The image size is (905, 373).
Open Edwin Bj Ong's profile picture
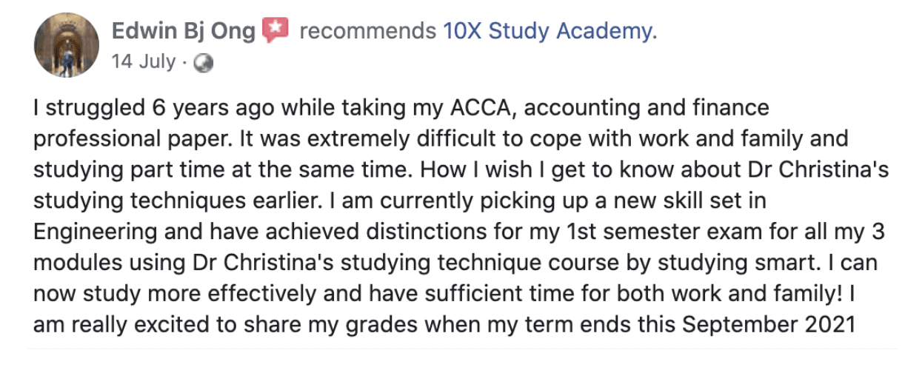pyautogui.click(x=67, y=46)
